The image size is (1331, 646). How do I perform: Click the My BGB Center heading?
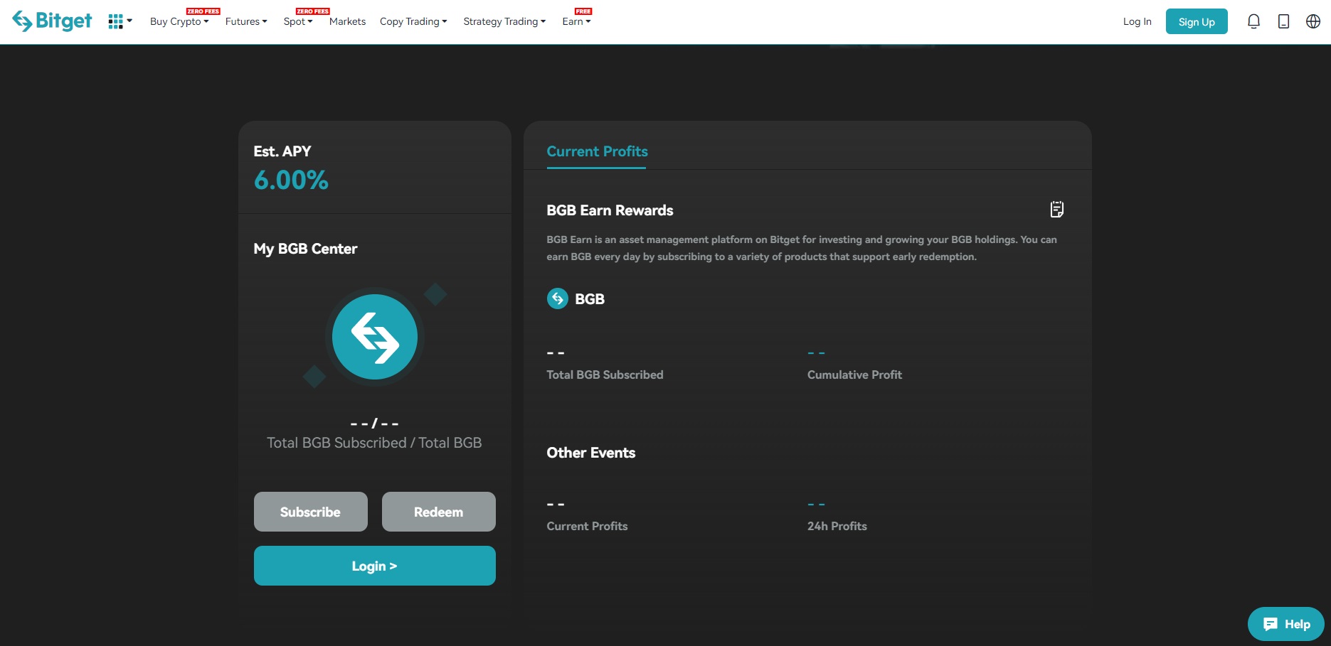[305, 249]
